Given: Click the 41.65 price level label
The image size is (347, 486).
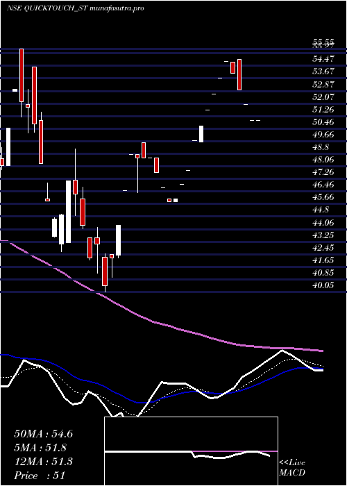Looking at the screenshot, I should pyautogui.click(x=323, y=260).
